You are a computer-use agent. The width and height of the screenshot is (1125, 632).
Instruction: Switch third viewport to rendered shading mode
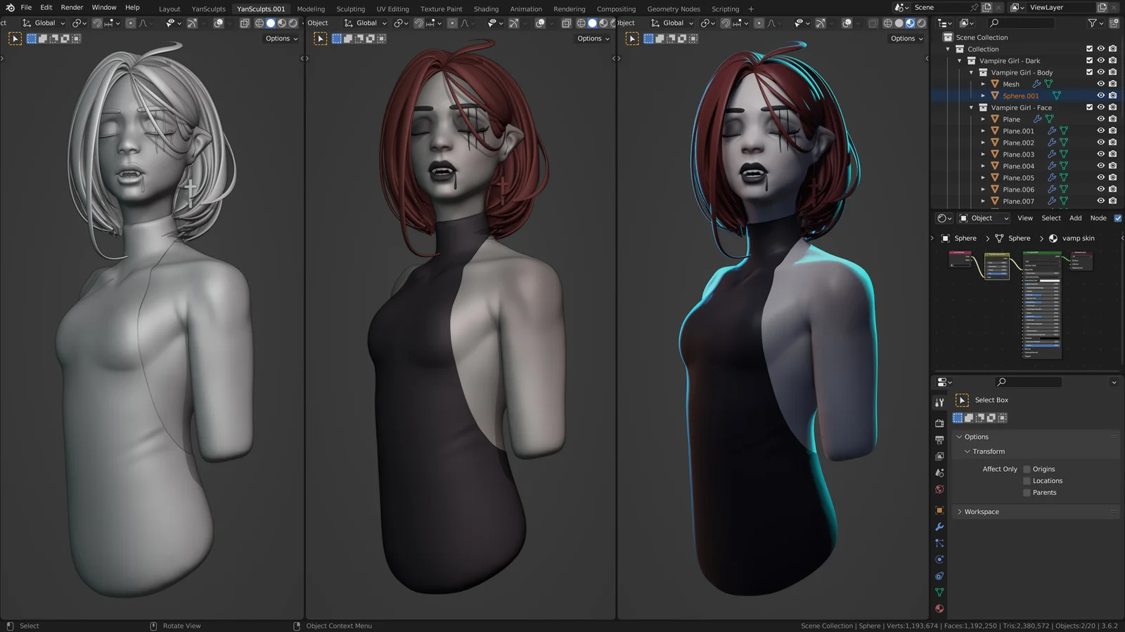pos(921,23)
